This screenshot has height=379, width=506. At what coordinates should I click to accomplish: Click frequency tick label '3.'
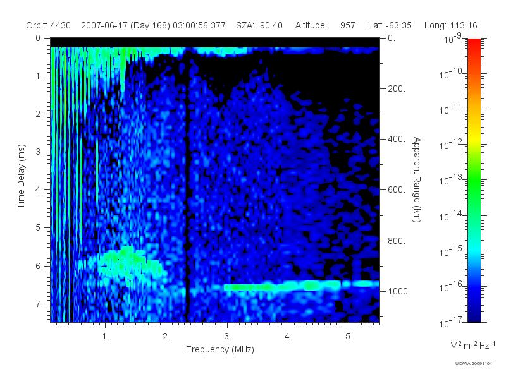(x=228, y=337)
